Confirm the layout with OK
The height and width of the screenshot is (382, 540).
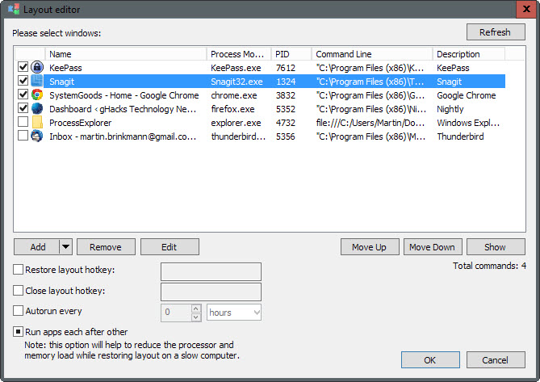[x=430, y=360]
